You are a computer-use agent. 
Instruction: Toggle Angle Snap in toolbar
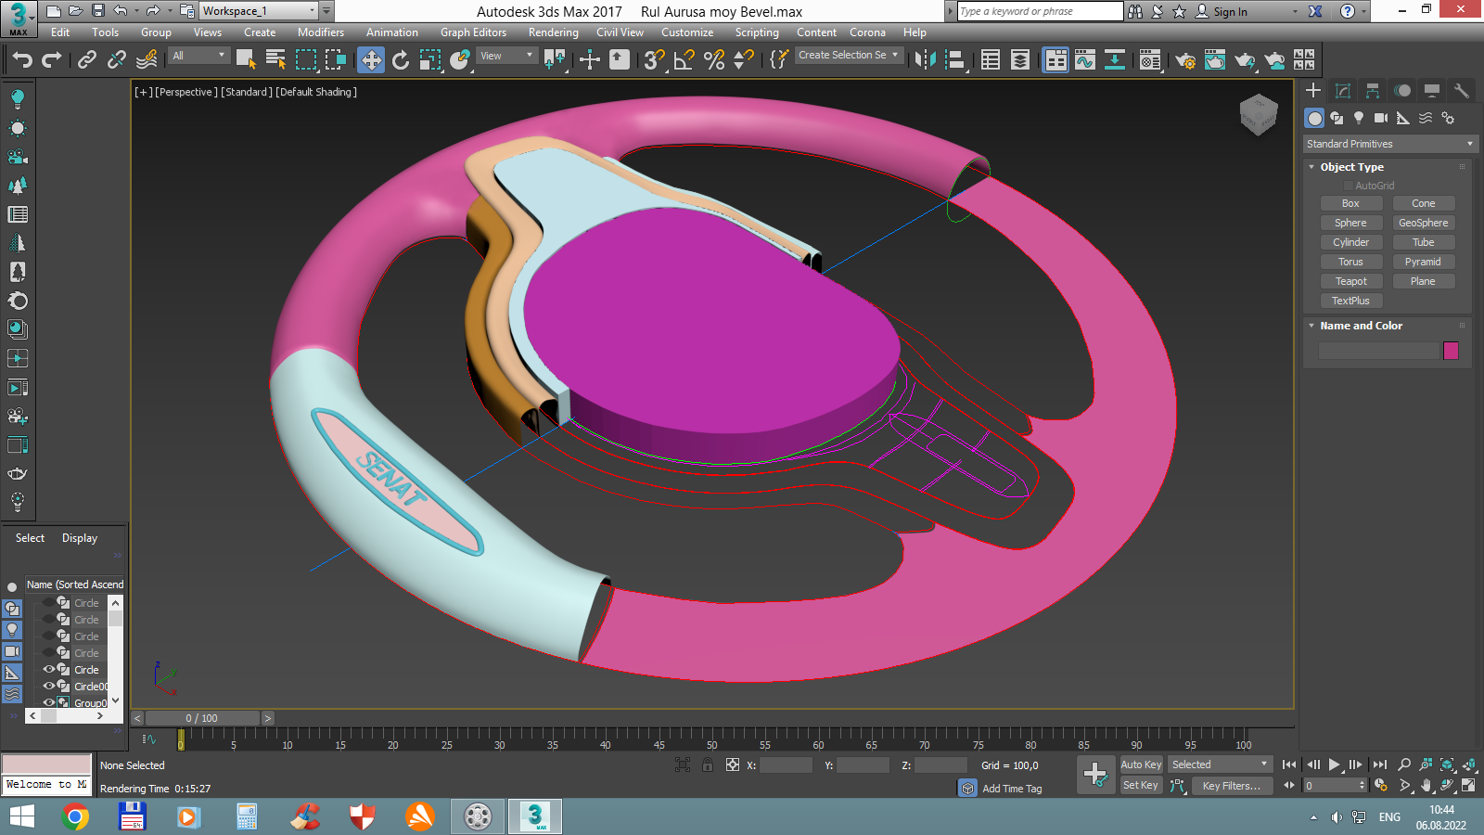(x=684, y=59)
